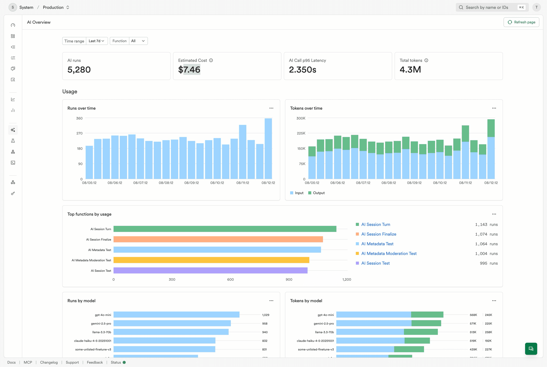Click the Total tokens info icon
The image size is (547, 367).
[x=426, y=60]
